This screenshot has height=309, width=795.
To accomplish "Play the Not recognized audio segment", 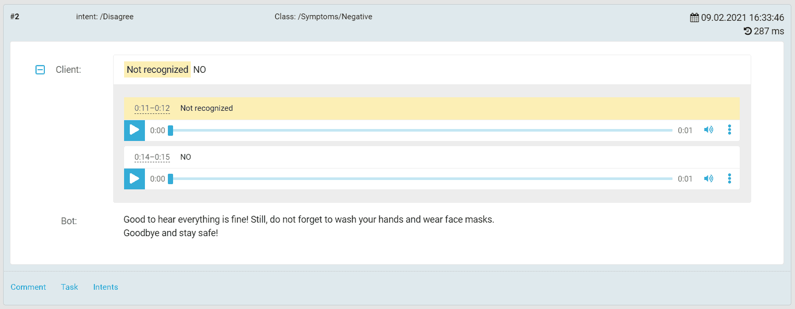I will pyautogui.click(x=134, y=130).
